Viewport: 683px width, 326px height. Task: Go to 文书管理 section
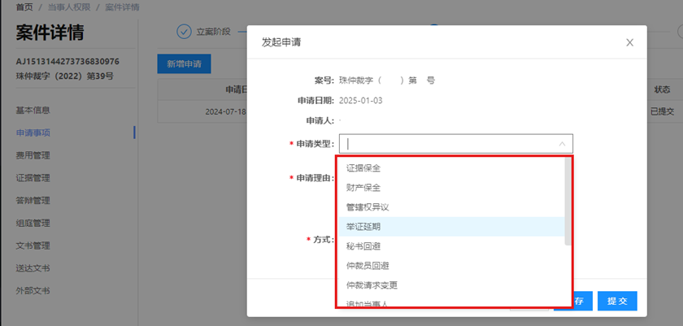[33, 246]
